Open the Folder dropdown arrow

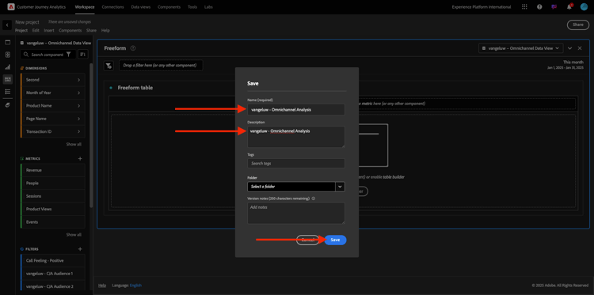click(340, 187)
